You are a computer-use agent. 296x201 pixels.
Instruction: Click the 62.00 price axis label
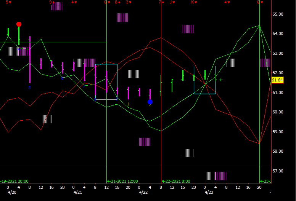click(278, 73)
